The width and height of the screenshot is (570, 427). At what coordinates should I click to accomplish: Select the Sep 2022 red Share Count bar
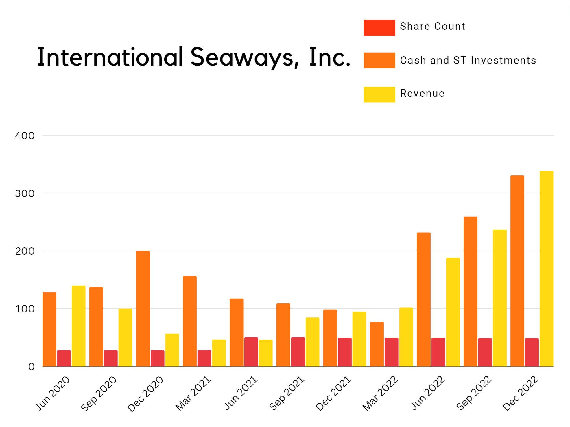coord(485,352)
